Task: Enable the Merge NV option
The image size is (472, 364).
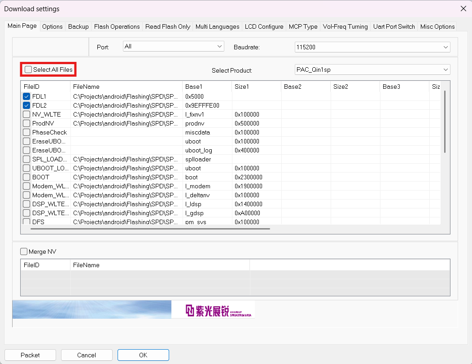Action: pyautogui.click(x=24, y=251)
